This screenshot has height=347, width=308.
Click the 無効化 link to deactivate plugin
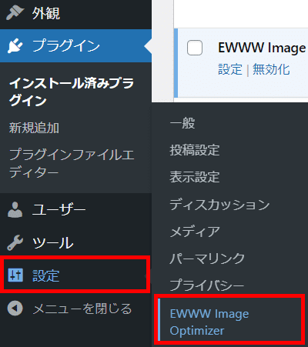click(x=271, y=69)
